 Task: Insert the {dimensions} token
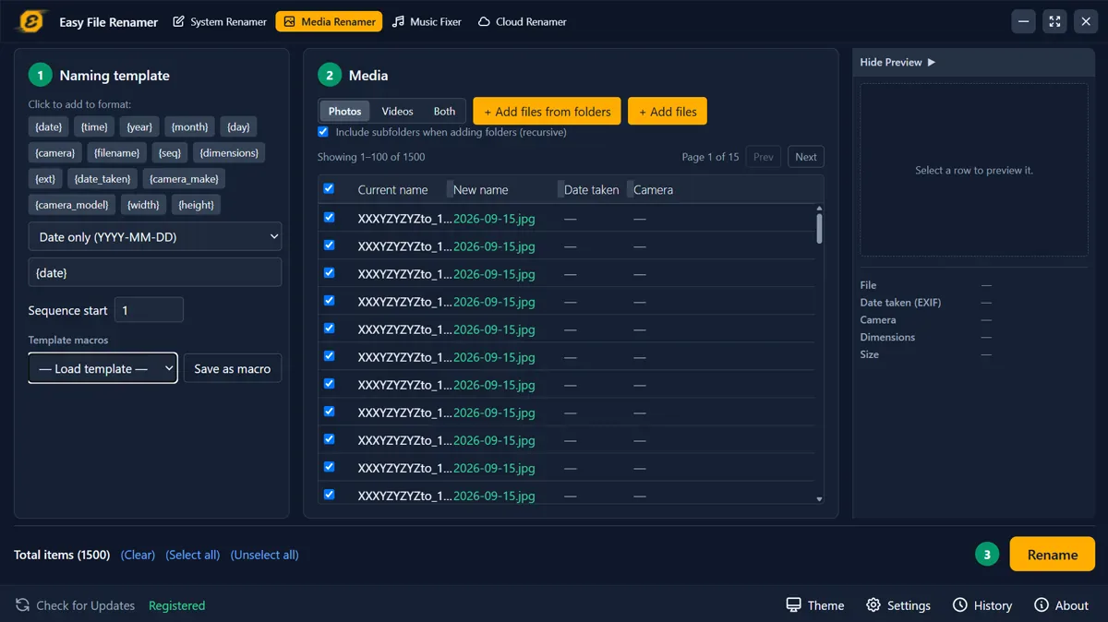tap(230, 152)
